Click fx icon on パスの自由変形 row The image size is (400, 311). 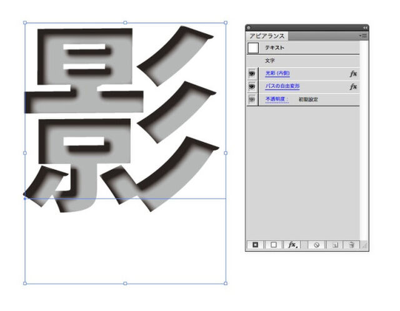tap(353, 86)
